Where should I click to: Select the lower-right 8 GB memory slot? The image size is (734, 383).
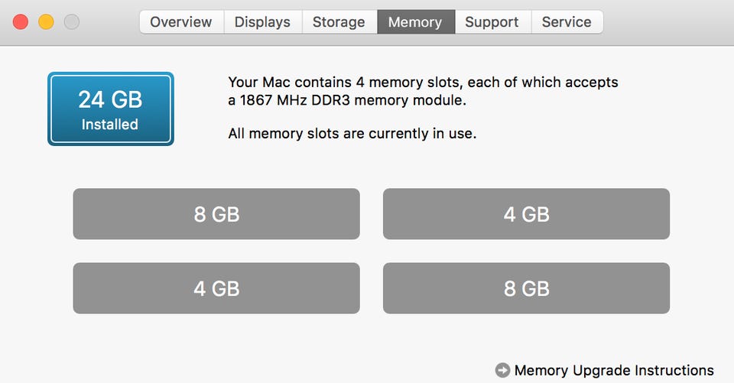click(526, 288)
